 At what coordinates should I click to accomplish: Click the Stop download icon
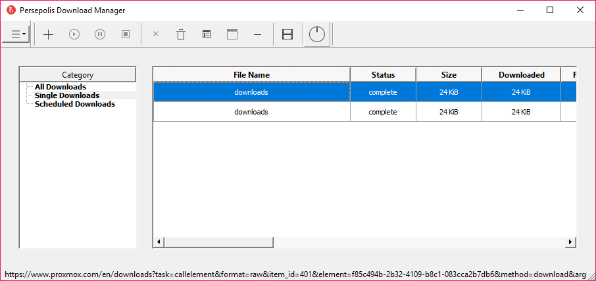(x=126, y=35)
